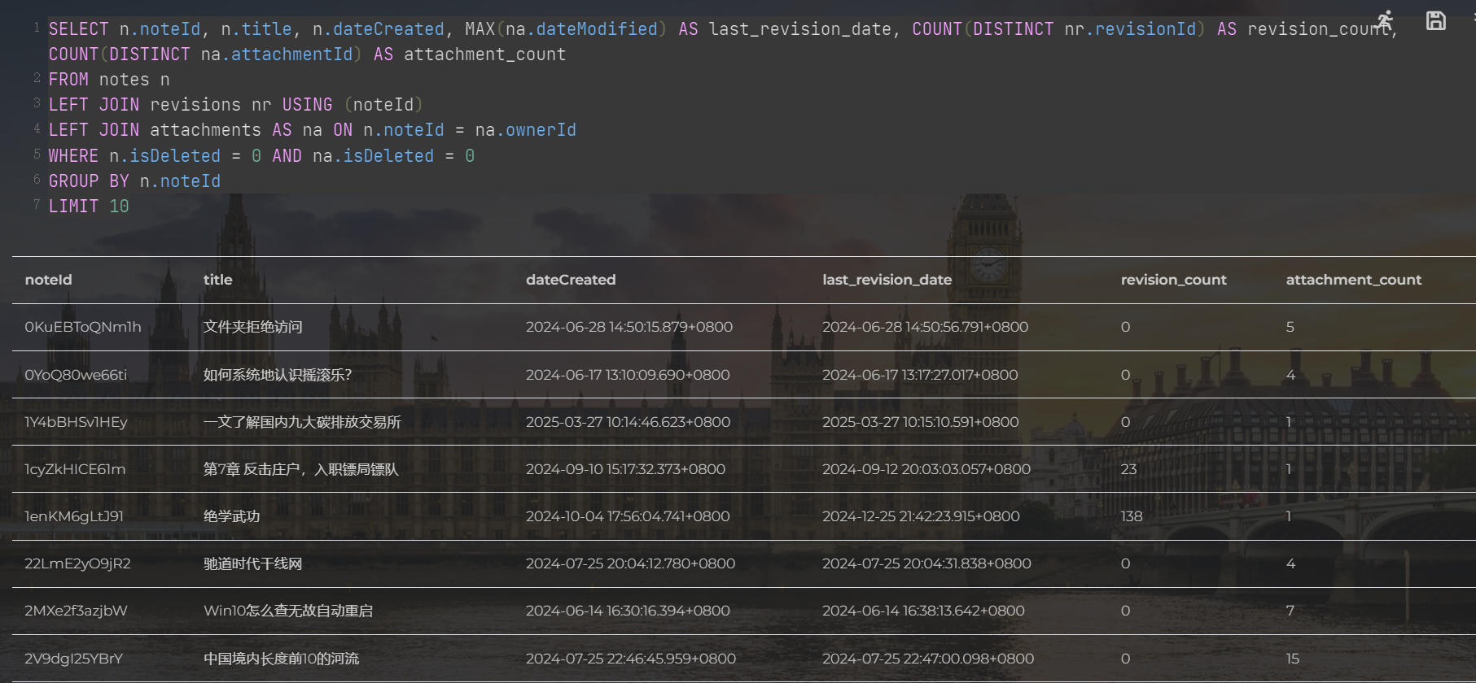Image resolution: width=1476 pixels, height=683 pixels.
Task: Click dateCreated value 2024-06-14 16:30:16.394+0800
Action: [x=628, y=611]
